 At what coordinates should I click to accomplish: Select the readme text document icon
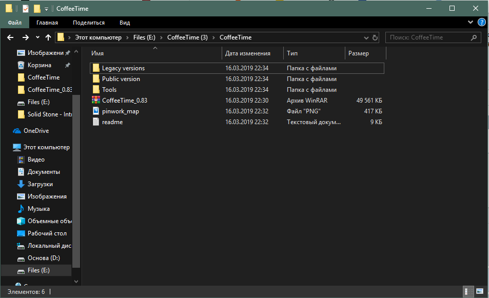tap(96, 122)
